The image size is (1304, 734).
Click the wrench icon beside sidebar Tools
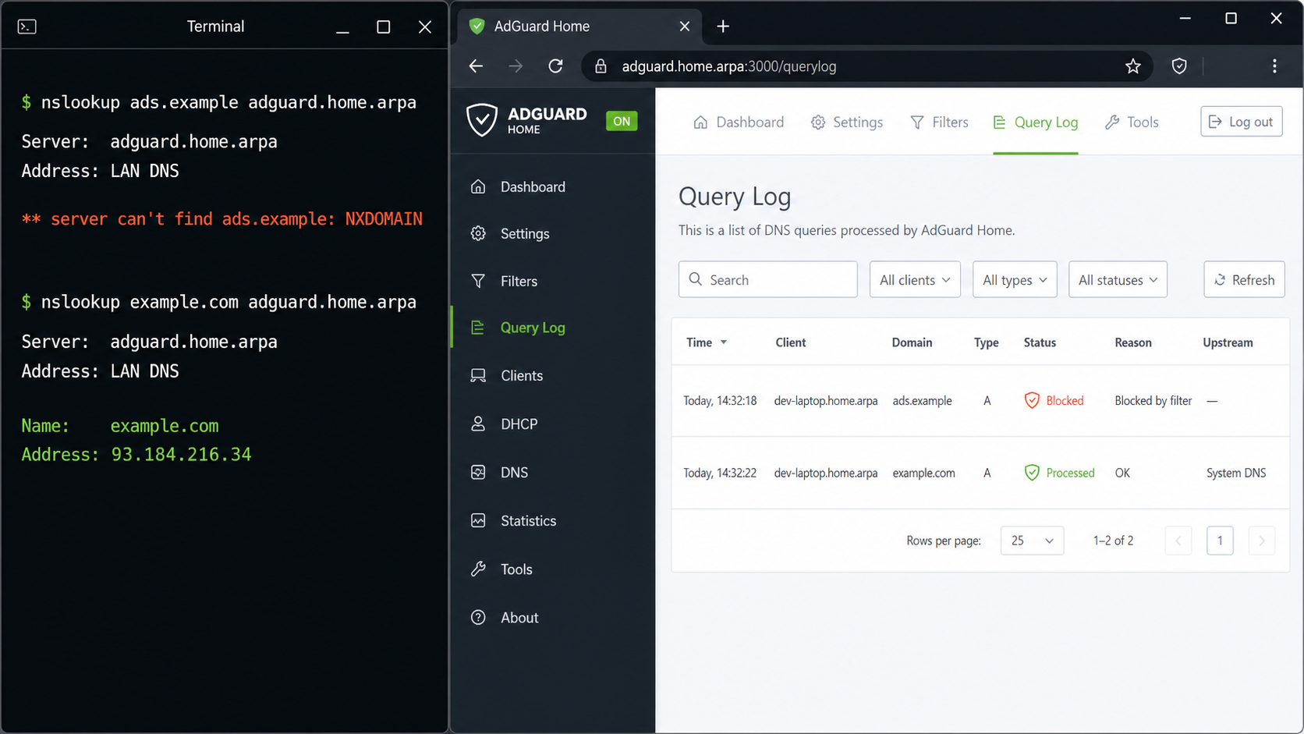point(478,569)
